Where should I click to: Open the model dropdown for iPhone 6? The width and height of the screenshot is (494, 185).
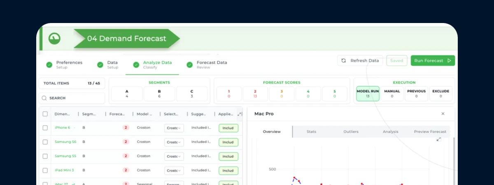(x=174, y=128)
